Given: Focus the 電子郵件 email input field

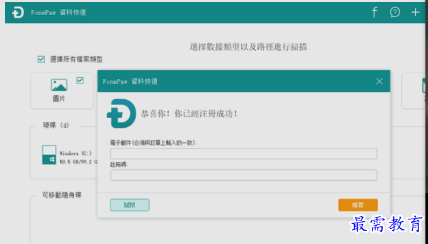Looking at the screenshot, I should [x=244, y=154].
